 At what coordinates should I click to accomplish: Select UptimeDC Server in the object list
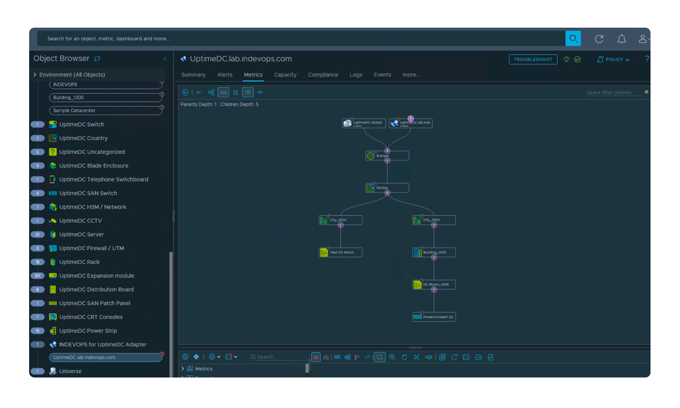[x=81, y=234]
